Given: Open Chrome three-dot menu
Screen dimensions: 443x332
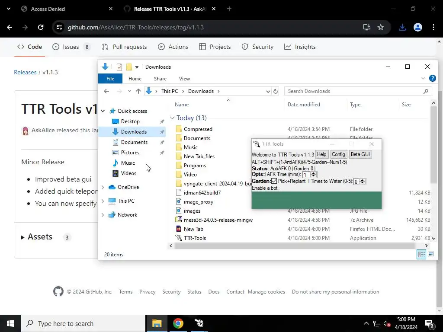Looking at the screenshot, I should pyautogui.click(x=433, y=27).
